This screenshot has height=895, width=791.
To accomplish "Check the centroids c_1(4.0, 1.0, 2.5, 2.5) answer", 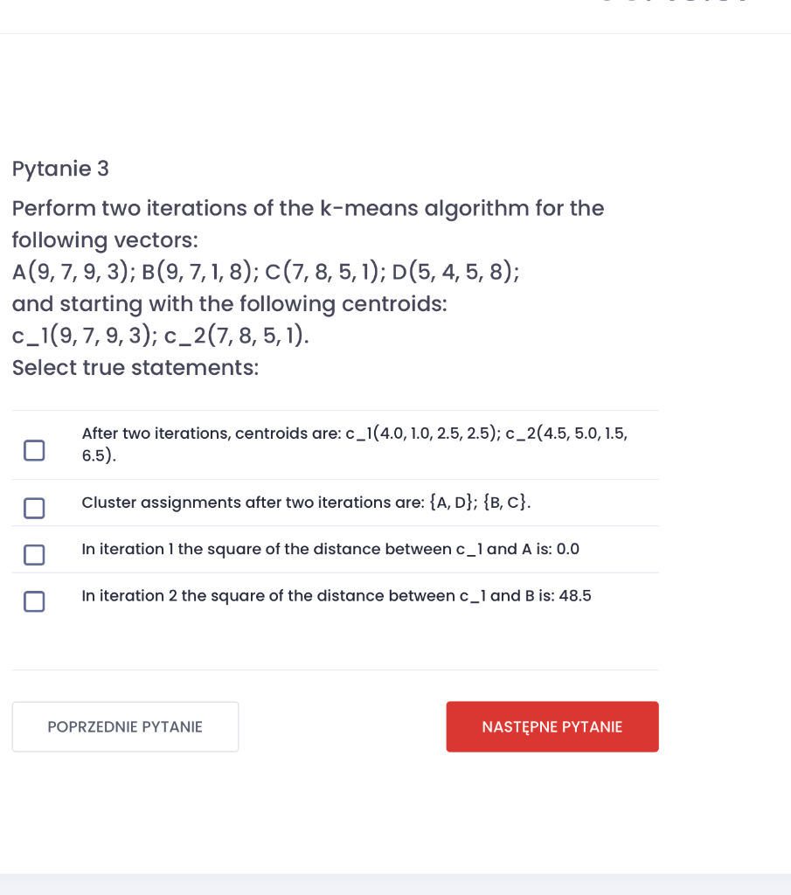I will click(33, 448).
